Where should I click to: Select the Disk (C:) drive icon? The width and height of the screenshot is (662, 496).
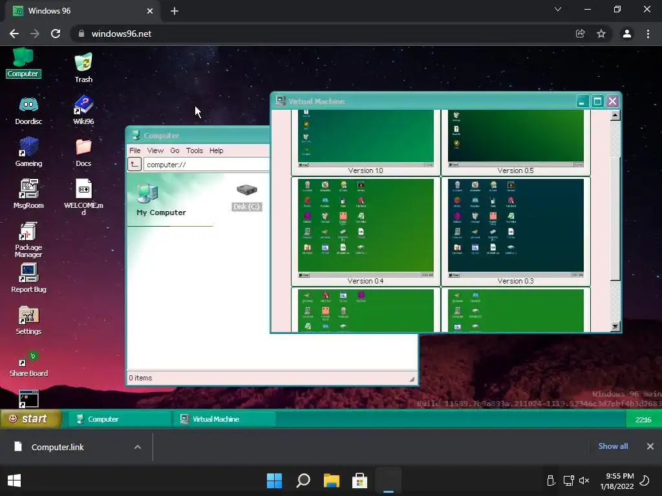point(247,198)
